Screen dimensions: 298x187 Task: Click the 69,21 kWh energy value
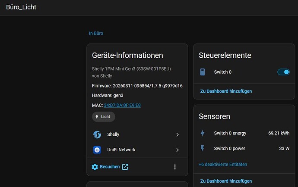(x=279, y=133)
